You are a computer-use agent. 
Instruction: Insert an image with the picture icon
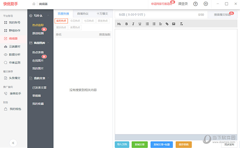(174, 24)
